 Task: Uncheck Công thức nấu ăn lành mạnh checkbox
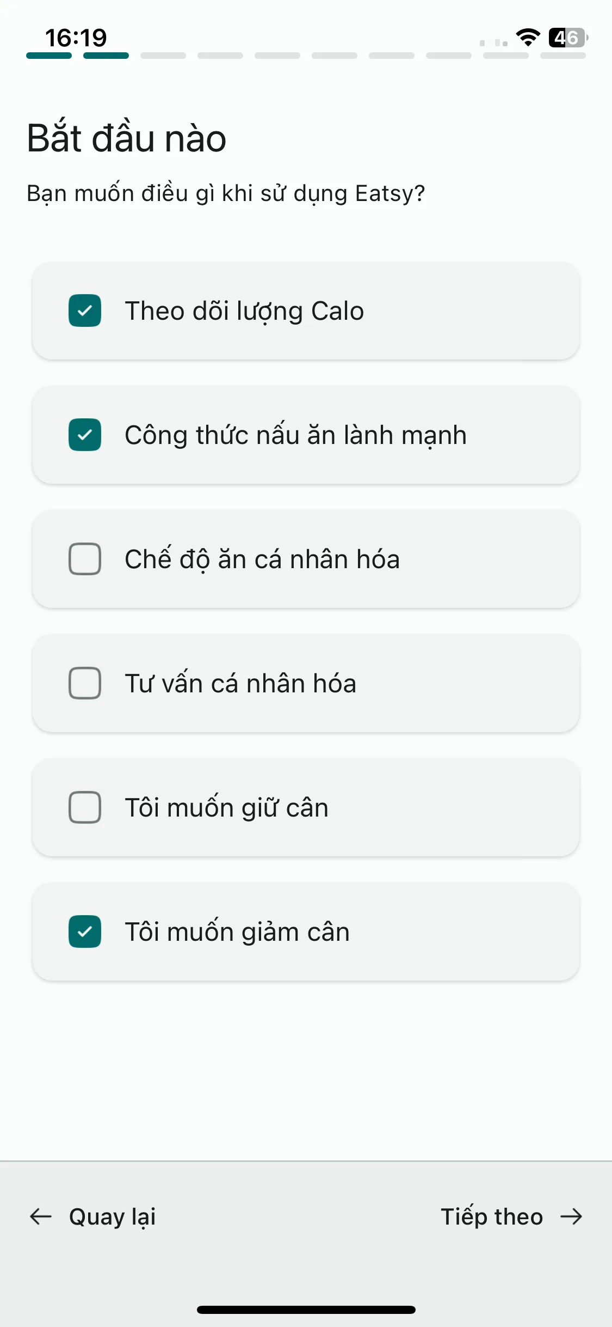[85, 435]
